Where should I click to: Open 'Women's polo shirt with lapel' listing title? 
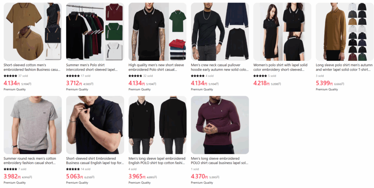280,67
